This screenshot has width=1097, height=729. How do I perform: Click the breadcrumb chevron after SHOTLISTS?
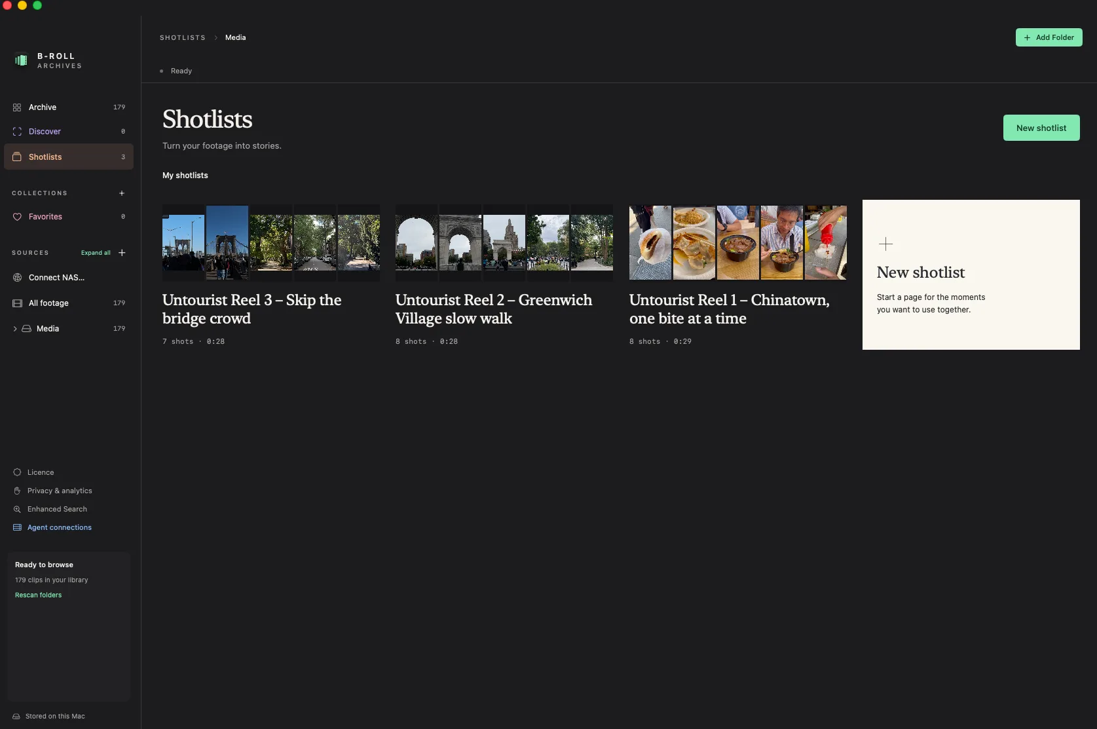pos(215,38)
